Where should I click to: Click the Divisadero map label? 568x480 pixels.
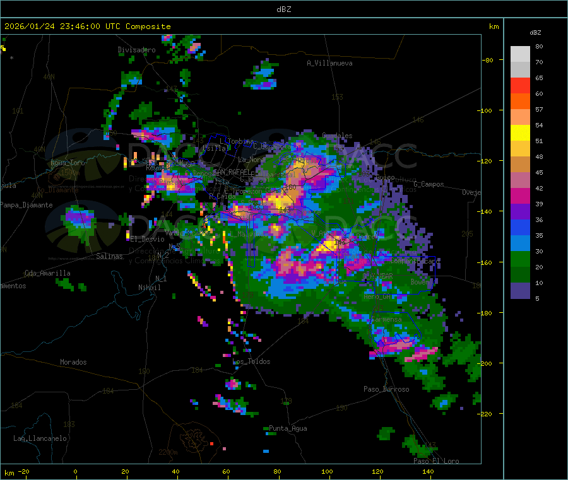tap(136, 50)
